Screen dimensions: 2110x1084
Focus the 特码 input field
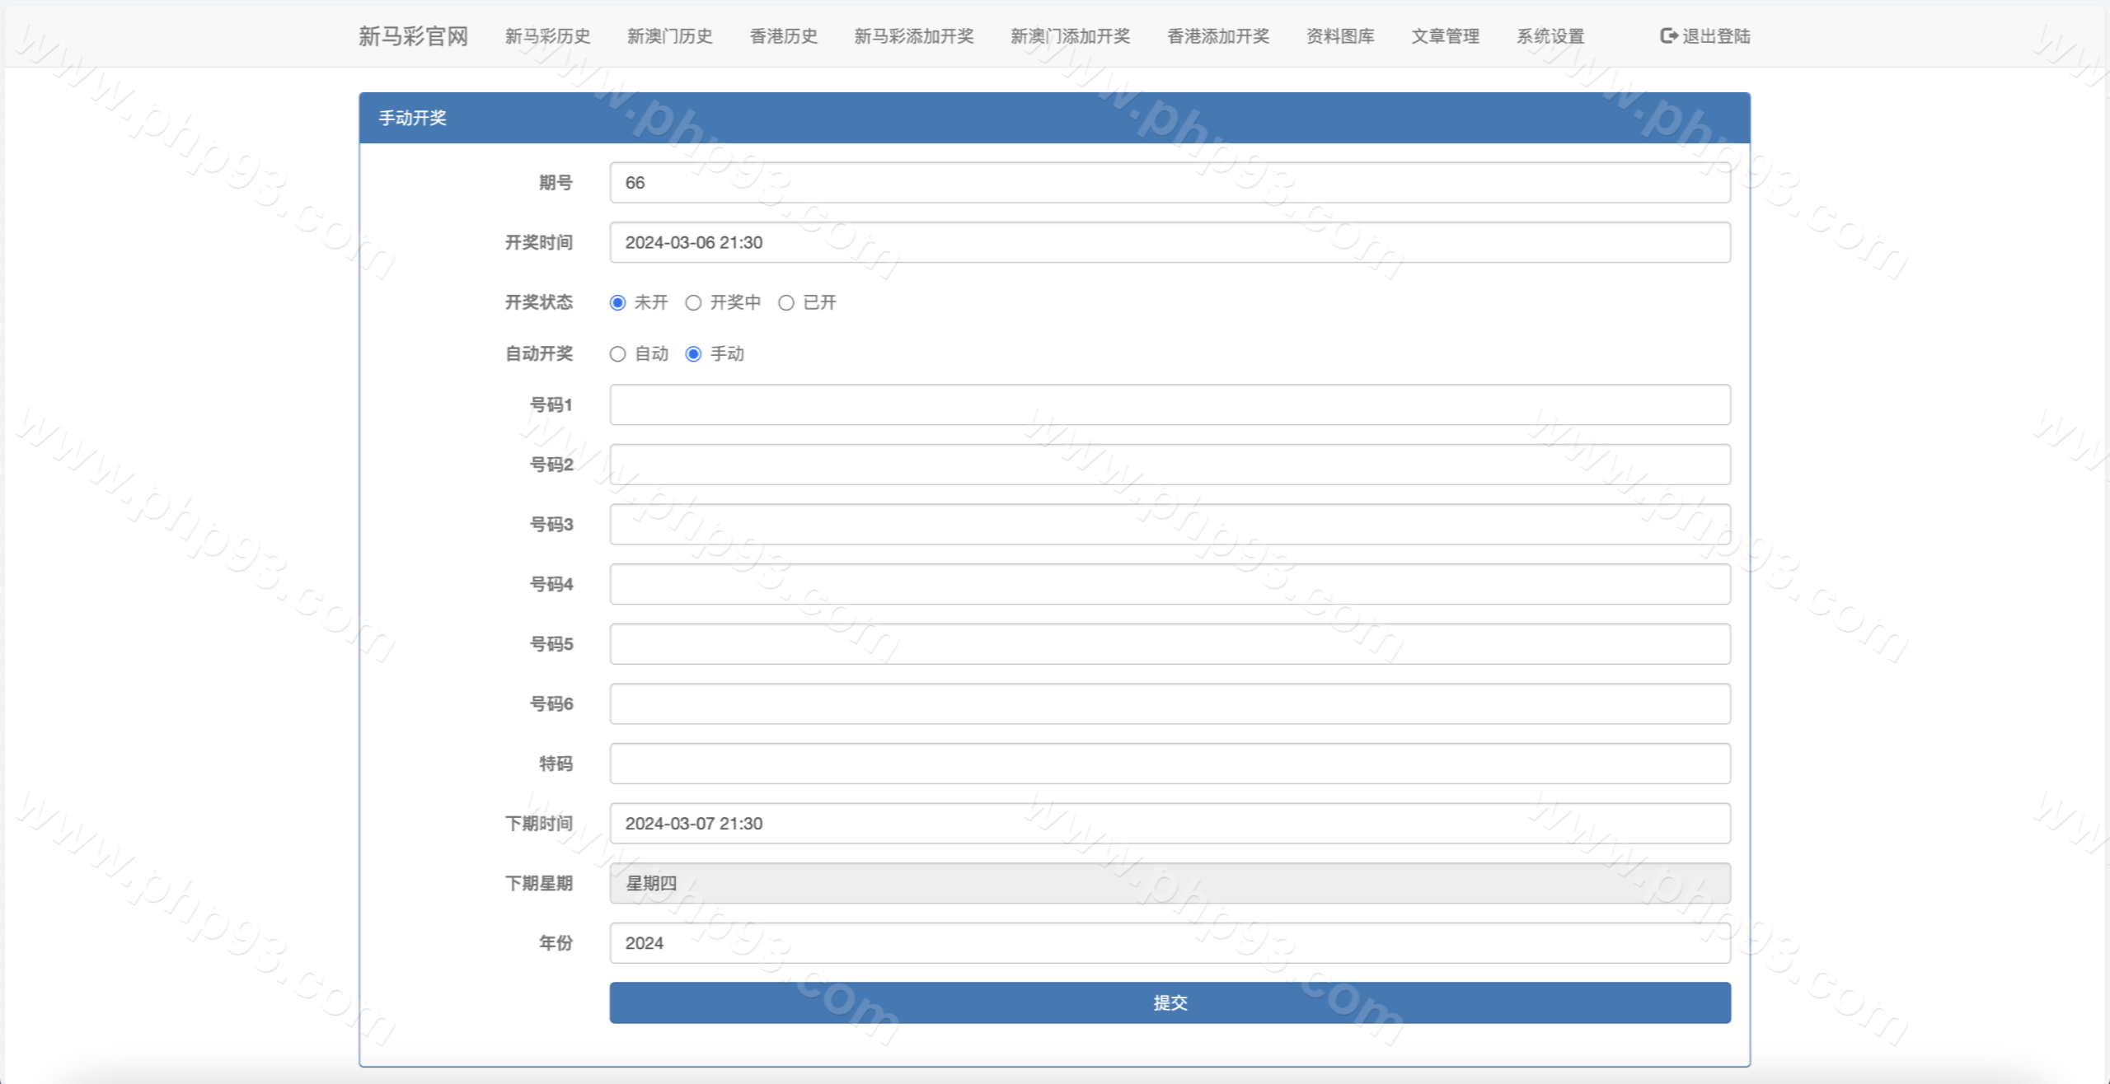coord(1170,764)
